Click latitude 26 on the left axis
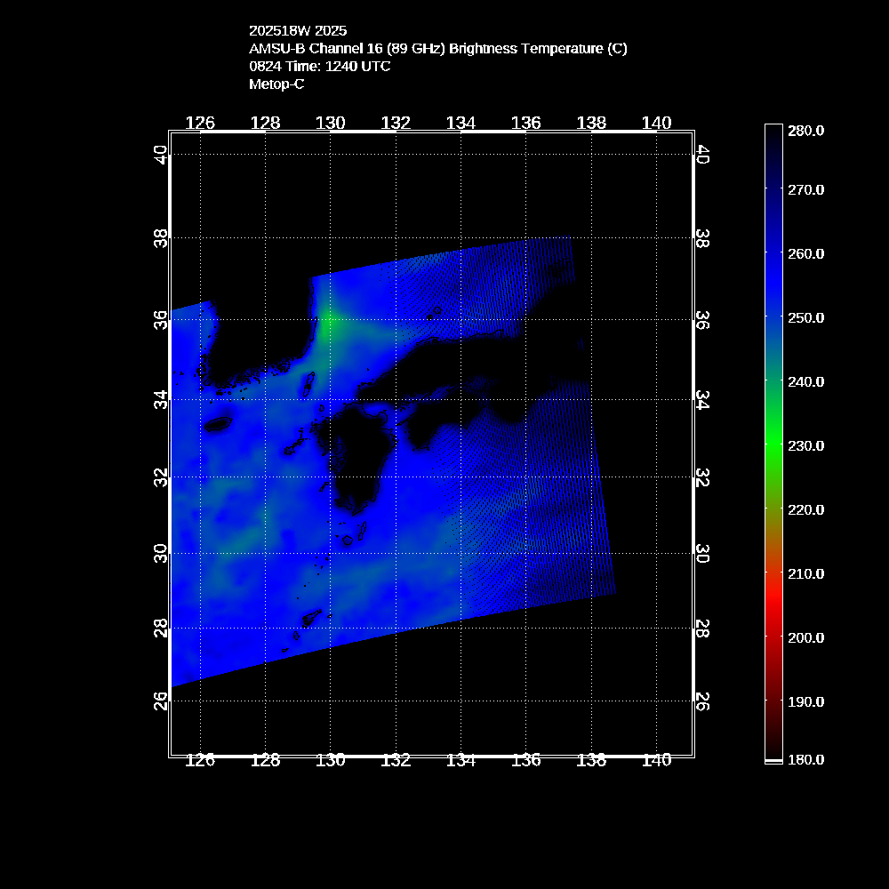 pos(160,701)
